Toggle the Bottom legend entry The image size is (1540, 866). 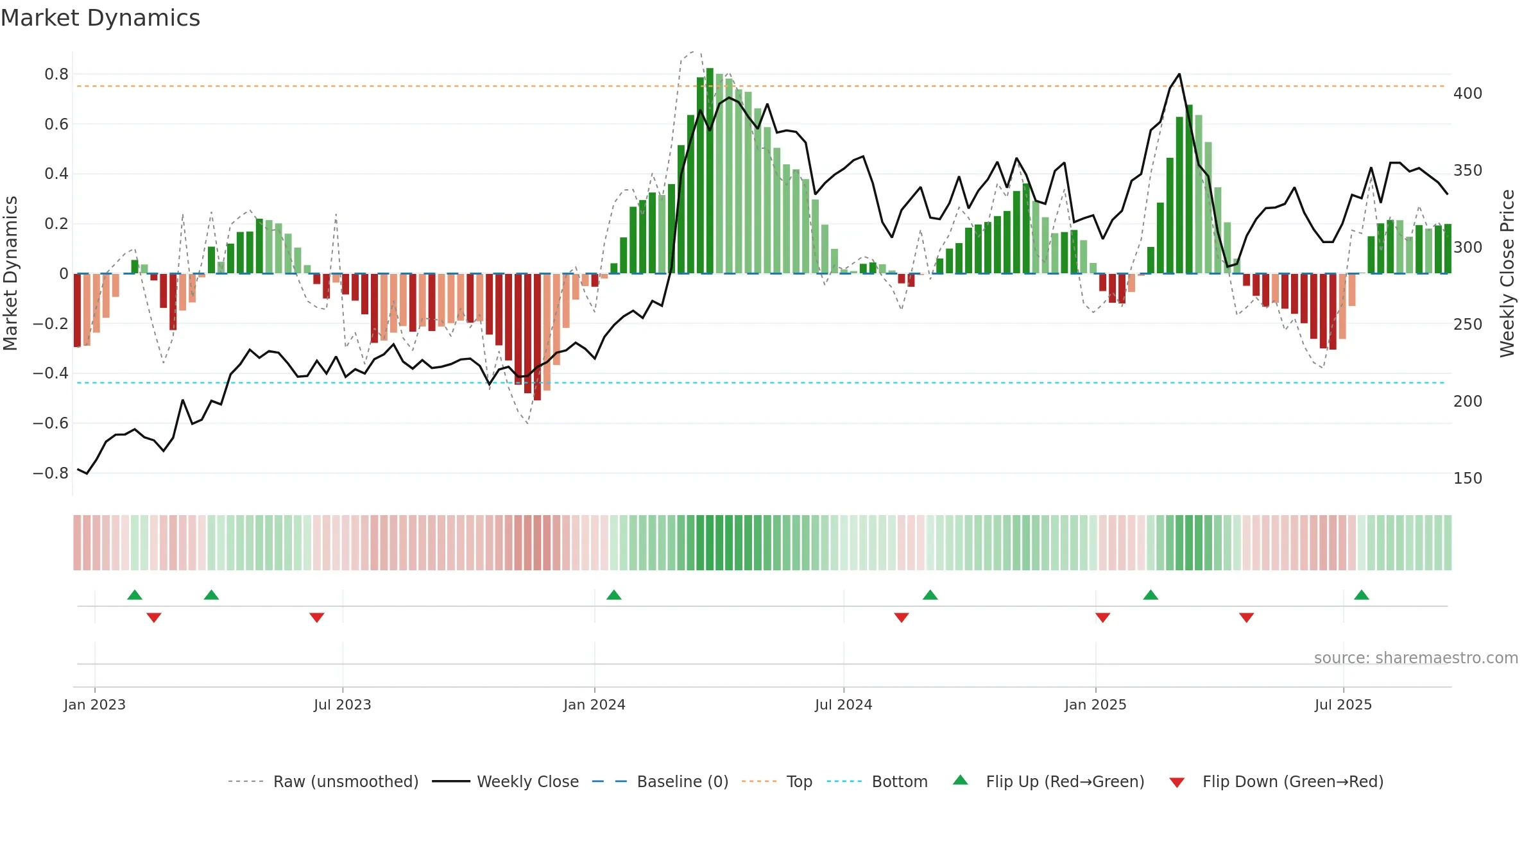(877, 781)
